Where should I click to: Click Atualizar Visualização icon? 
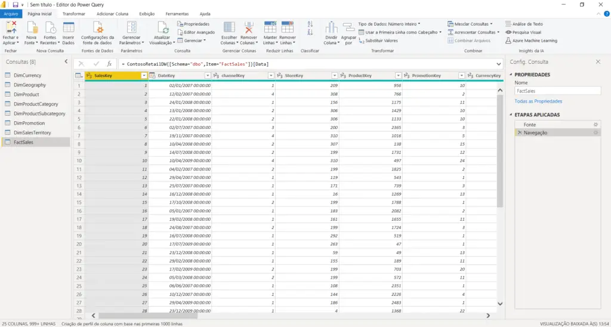(x=162, y=27)
